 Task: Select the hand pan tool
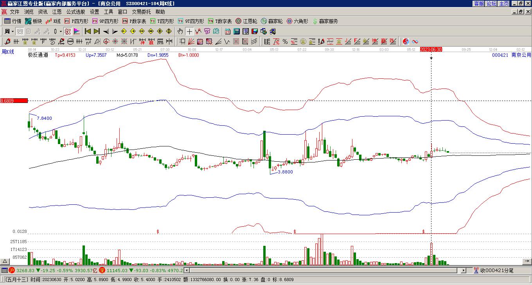pyautogui.click(x=180, y=31)
